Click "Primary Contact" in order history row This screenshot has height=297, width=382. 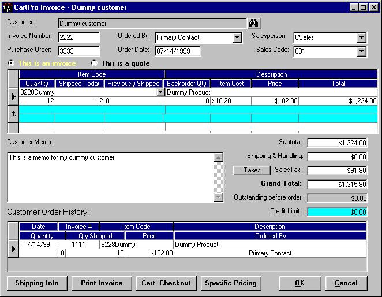pyautogui.click(x=270, y=253)
